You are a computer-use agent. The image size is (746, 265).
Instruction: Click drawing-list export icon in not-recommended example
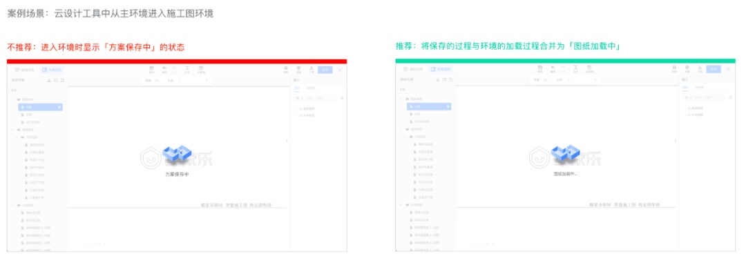click(x=50, y=80)
